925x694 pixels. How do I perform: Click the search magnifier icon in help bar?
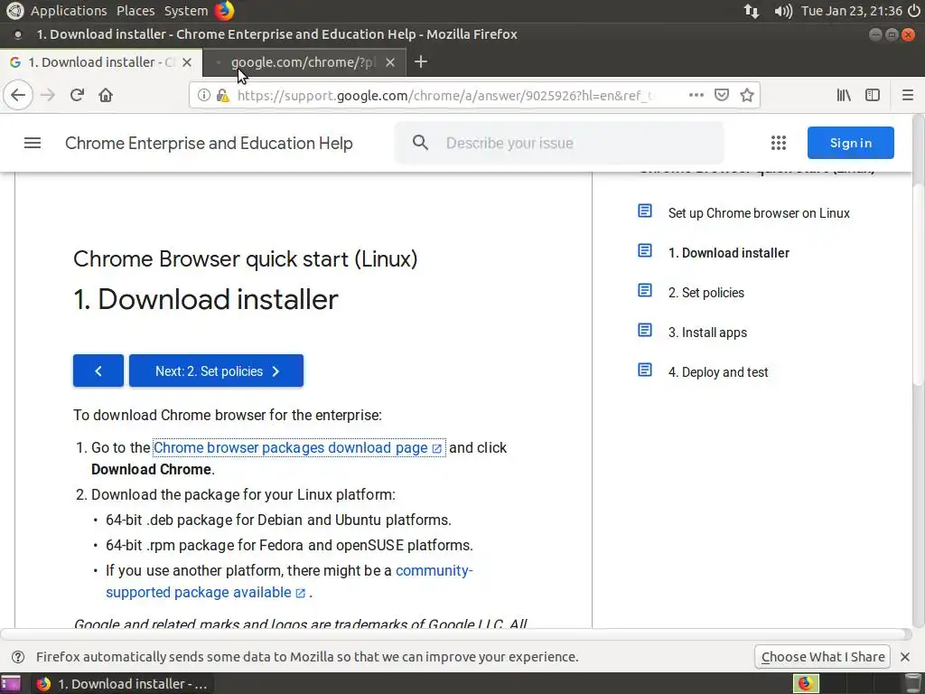click(420, 142)
